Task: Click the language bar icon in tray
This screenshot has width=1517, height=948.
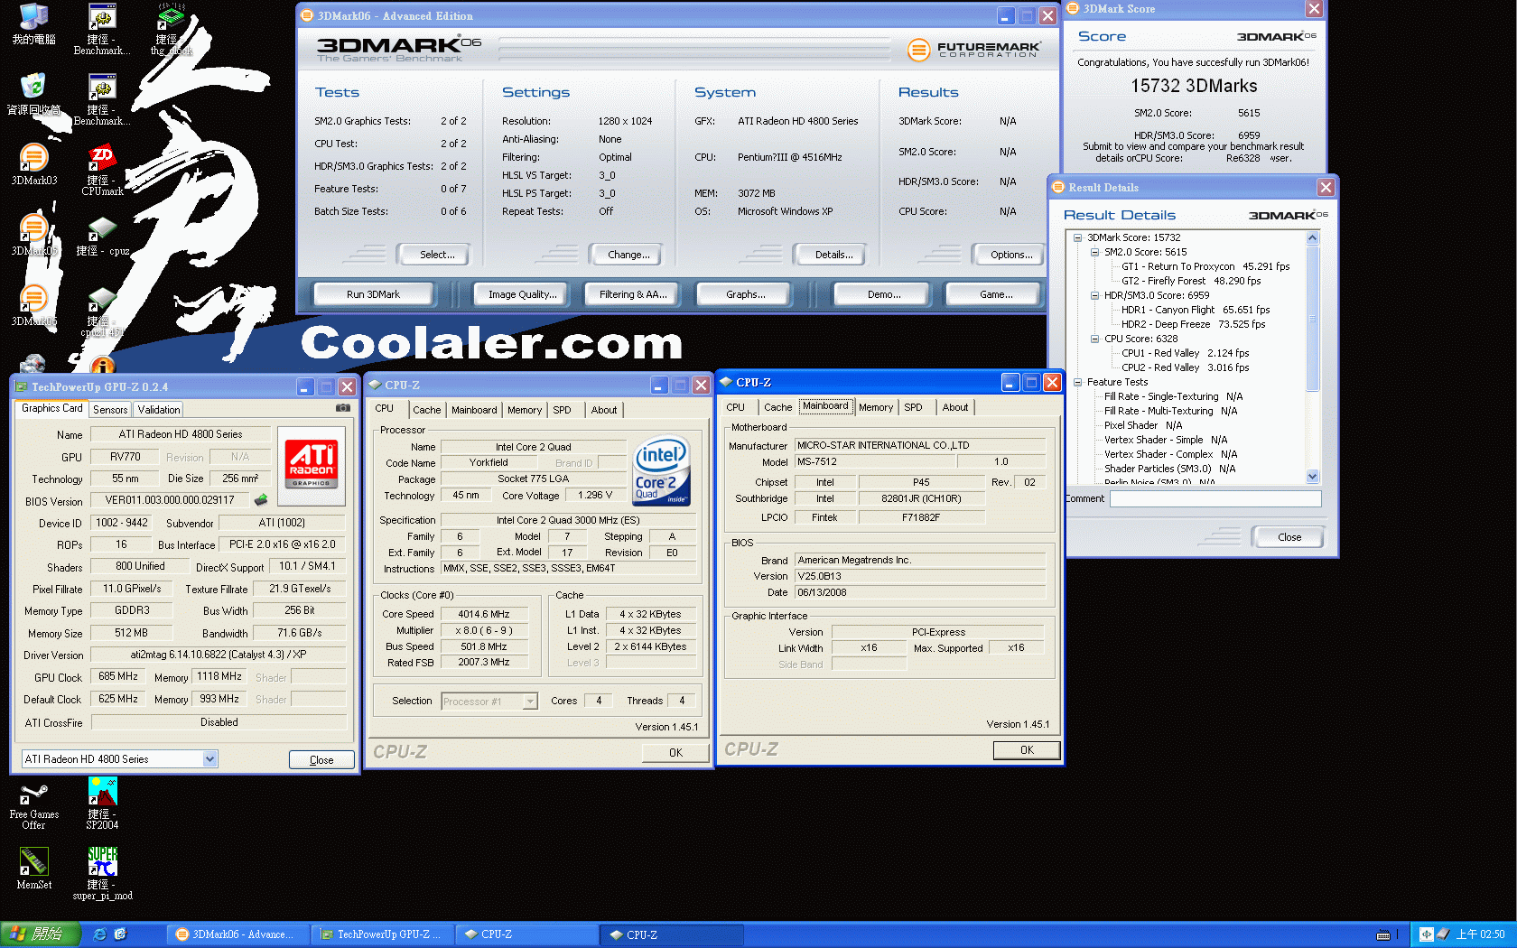Action: tap(1427, 934)
